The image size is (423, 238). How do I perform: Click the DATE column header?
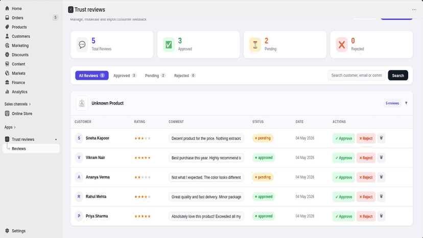click(299, 122)
